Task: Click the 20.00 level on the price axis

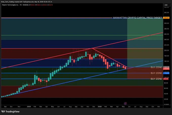Action: click(166, 99)
